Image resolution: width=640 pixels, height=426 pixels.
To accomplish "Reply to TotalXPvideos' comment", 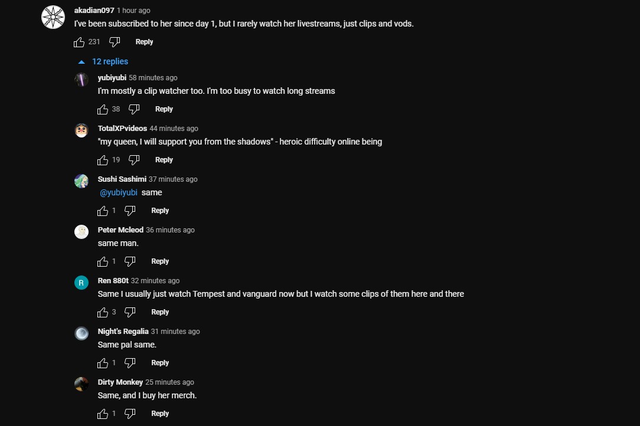I will click(x=164, y=160).
